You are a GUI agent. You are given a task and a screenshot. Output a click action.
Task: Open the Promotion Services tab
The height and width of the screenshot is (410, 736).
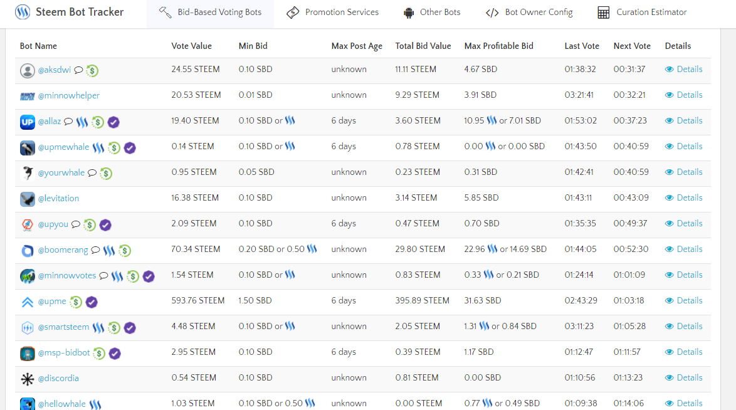click(x=332, y=13)
